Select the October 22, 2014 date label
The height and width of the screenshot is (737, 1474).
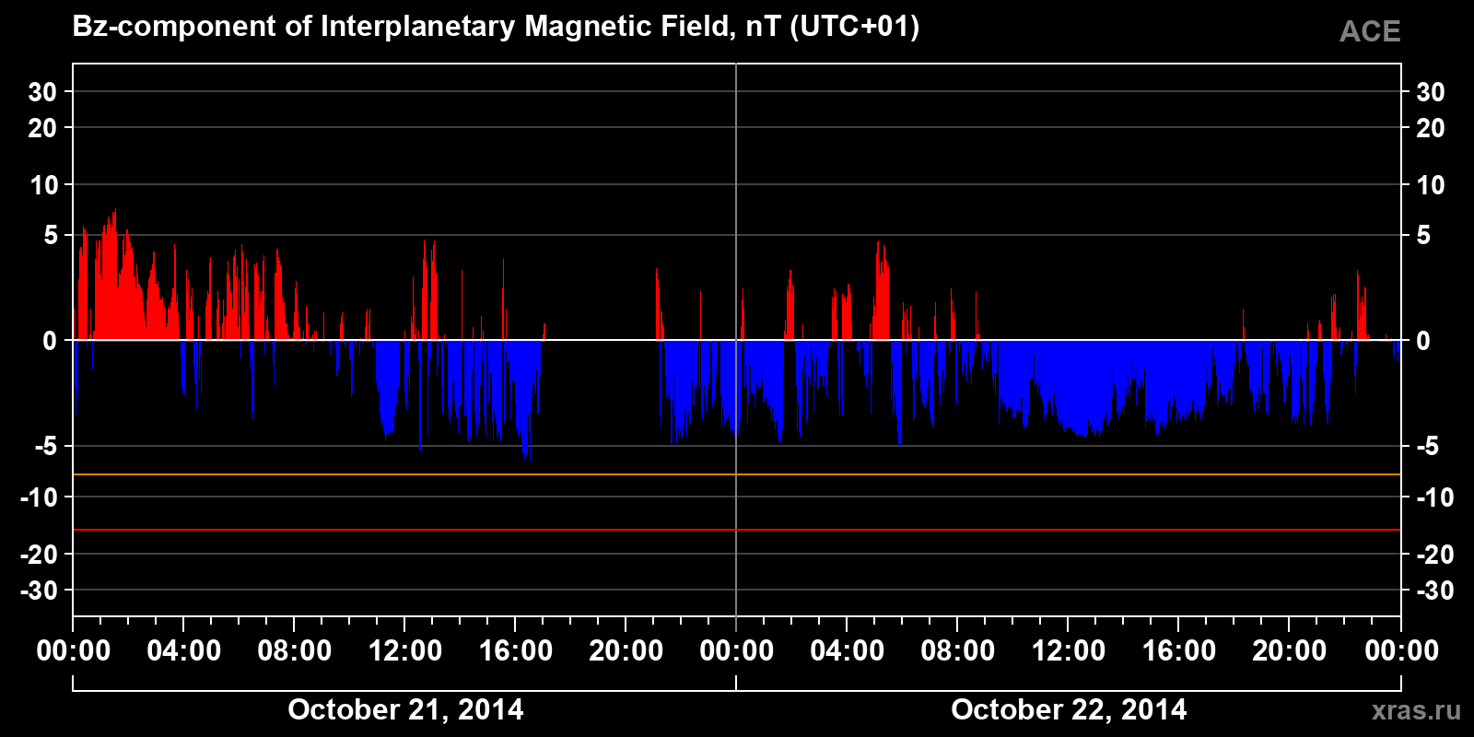point(1069,709)
